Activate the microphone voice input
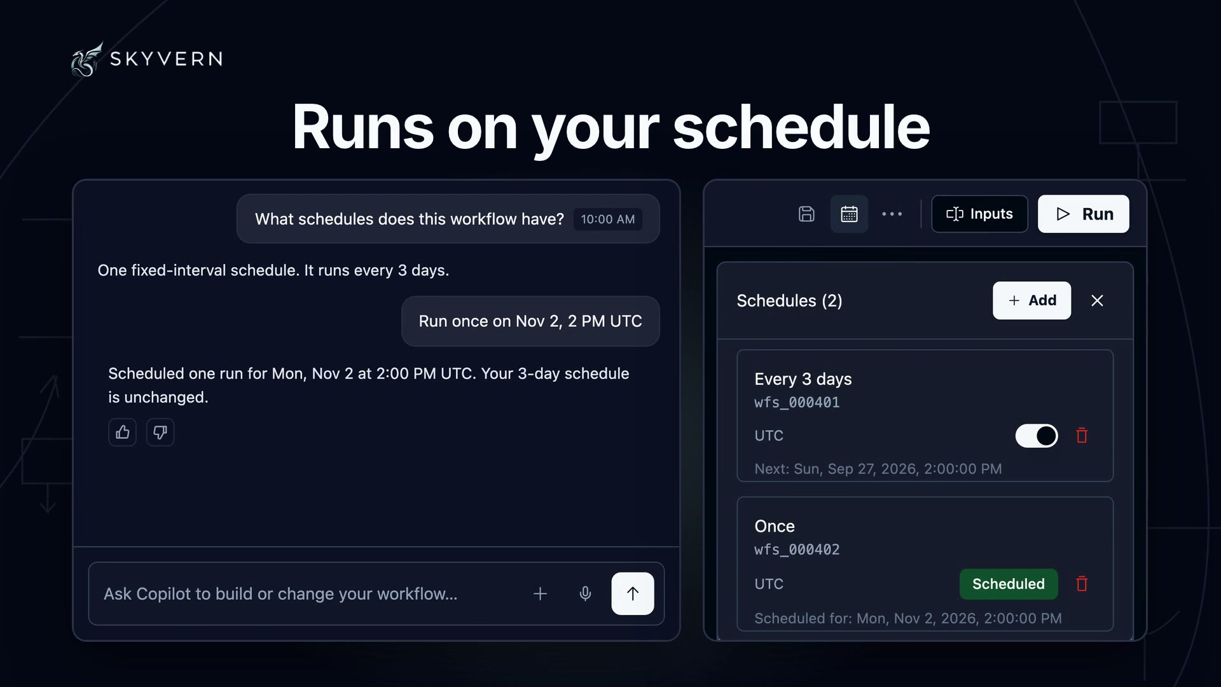Viewport: 1221px width, 687px height. [585, 593]
